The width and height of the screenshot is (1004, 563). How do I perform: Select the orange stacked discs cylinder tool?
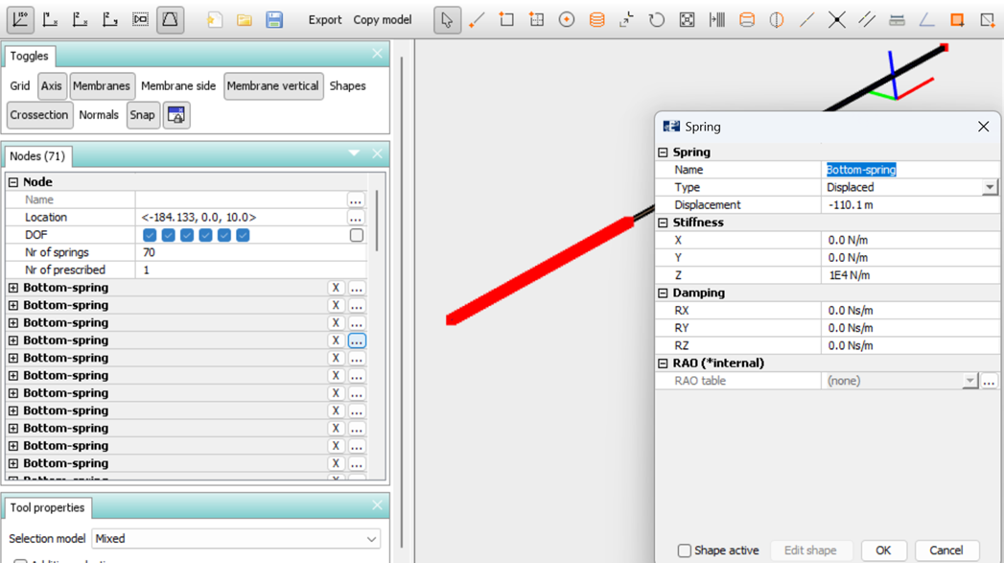pyautogui.click(x=596, y=20)
